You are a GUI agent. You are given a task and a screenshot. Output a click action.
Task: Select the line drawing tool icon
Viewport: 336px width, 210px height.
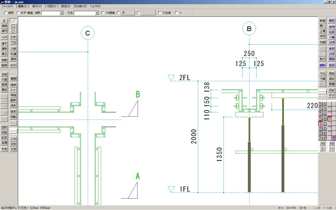pos(13,21)
